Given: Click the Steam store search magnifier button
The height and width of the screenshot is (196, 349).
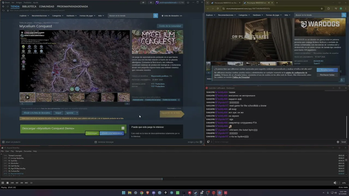Looking at the screenshot, I should [x=156, y=16].
